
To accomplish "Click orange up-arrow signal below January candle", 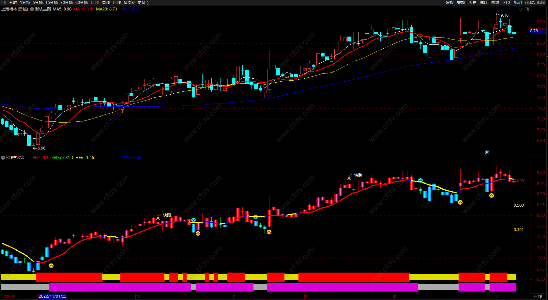I will point(269,232).
